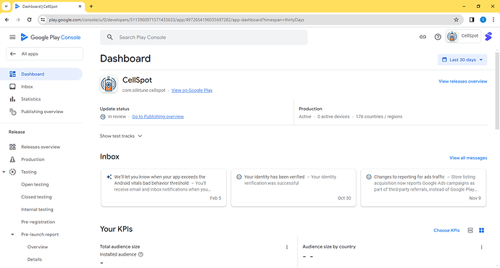Click View all messages link
Image resolution: width=500 pixels, height=268 pixels.
[468, 158]
